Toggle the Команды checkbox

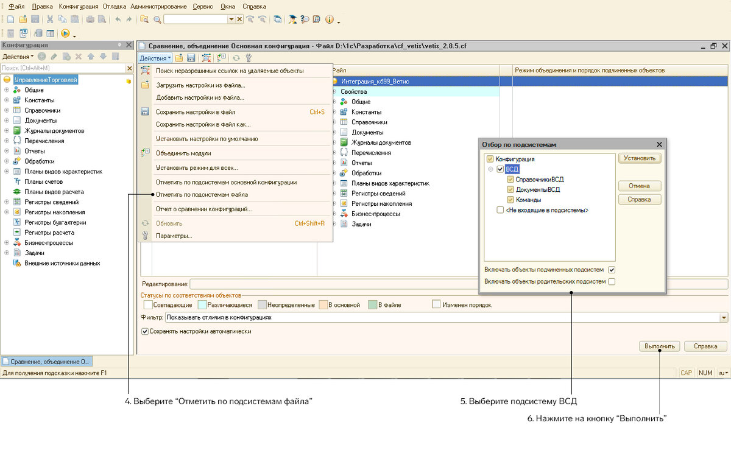pyautogui.click(x=510, y=200)
